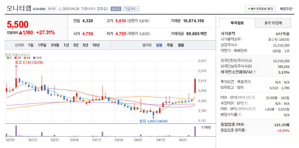
Task: Select the 3년 line chart period
Action: point(76,45)
